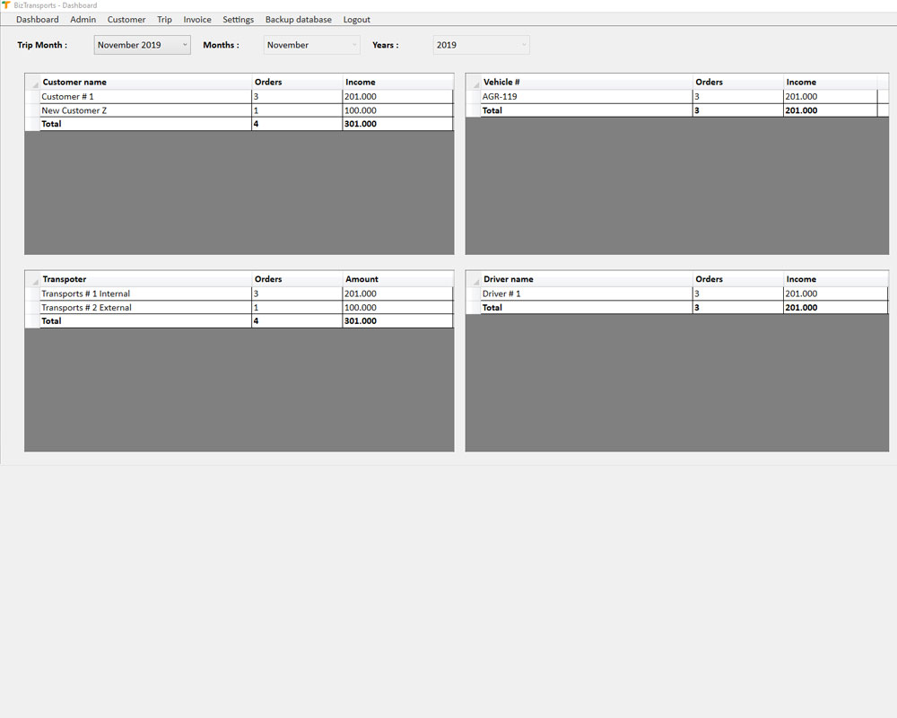The image size is (897, 718).
Task: Click row header of Transports # 2 External row
Action: click(32, 308)
